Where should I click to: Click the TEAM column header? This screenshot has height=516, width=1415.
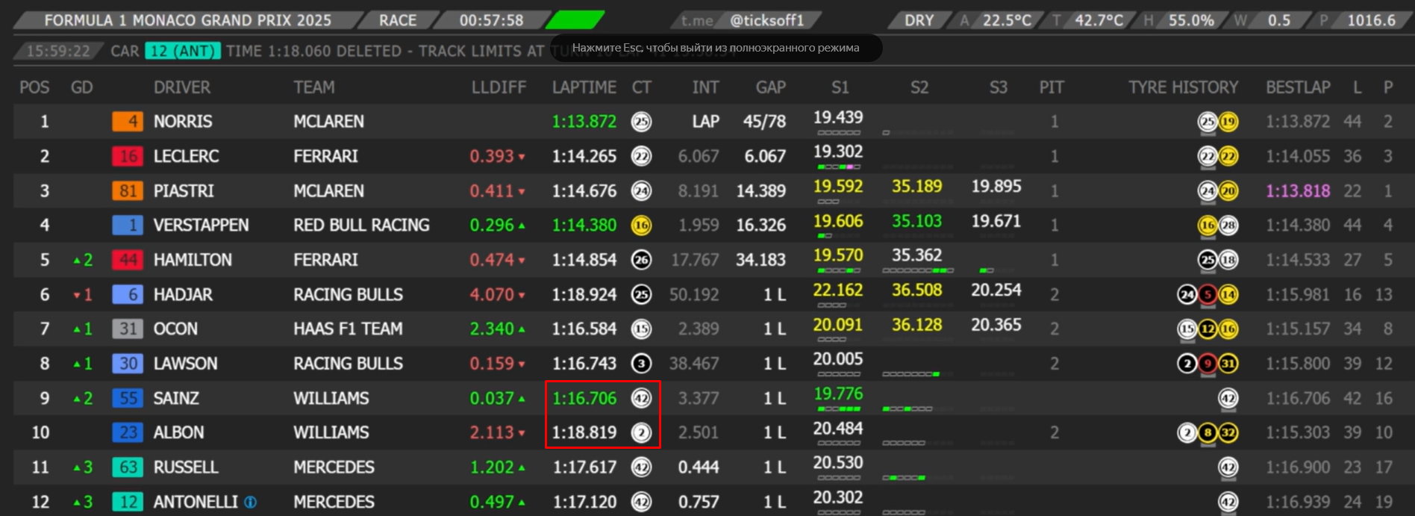314,87
